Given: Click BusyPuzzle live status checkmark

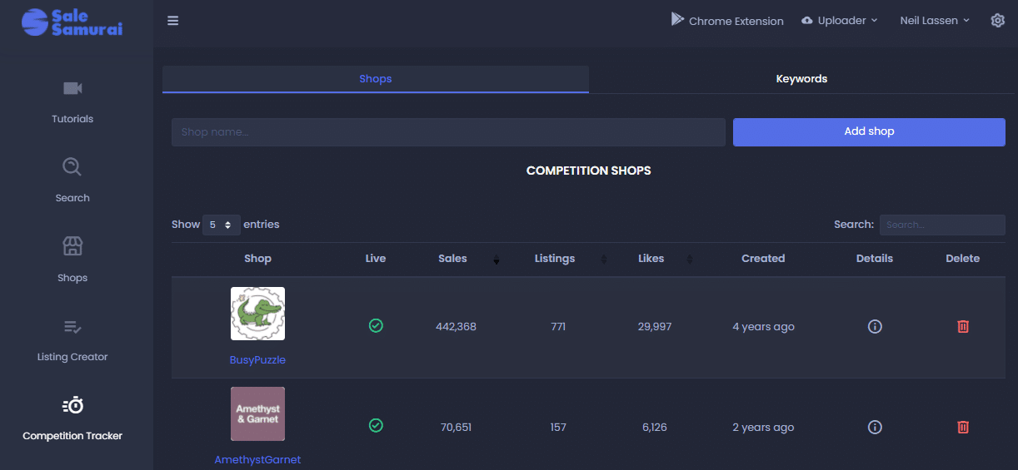Looking at the screenshot, I should [x=376, y=326].
